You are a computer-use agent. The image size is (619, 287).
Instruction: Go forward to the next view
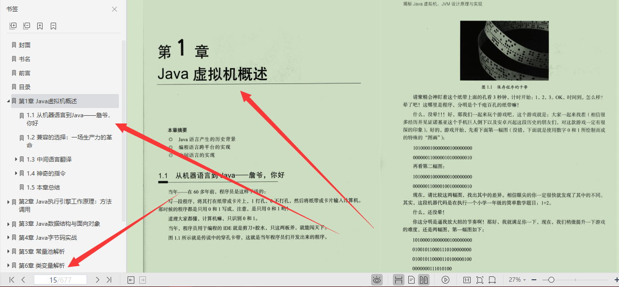(143, 280)
